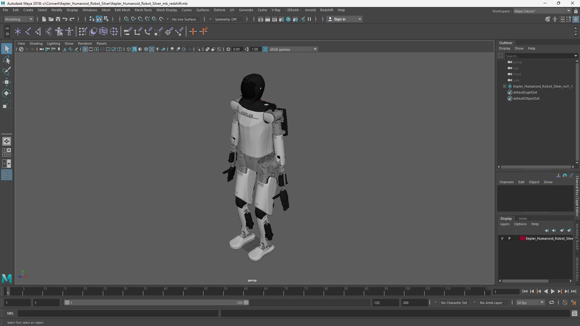Viewport: 580px width, 326px height.
Task: Click the MEL script language label
Action: click(x=11, y=313)
